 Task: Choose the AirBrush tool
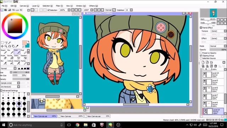pyautogui.click(x=10, y=63)
